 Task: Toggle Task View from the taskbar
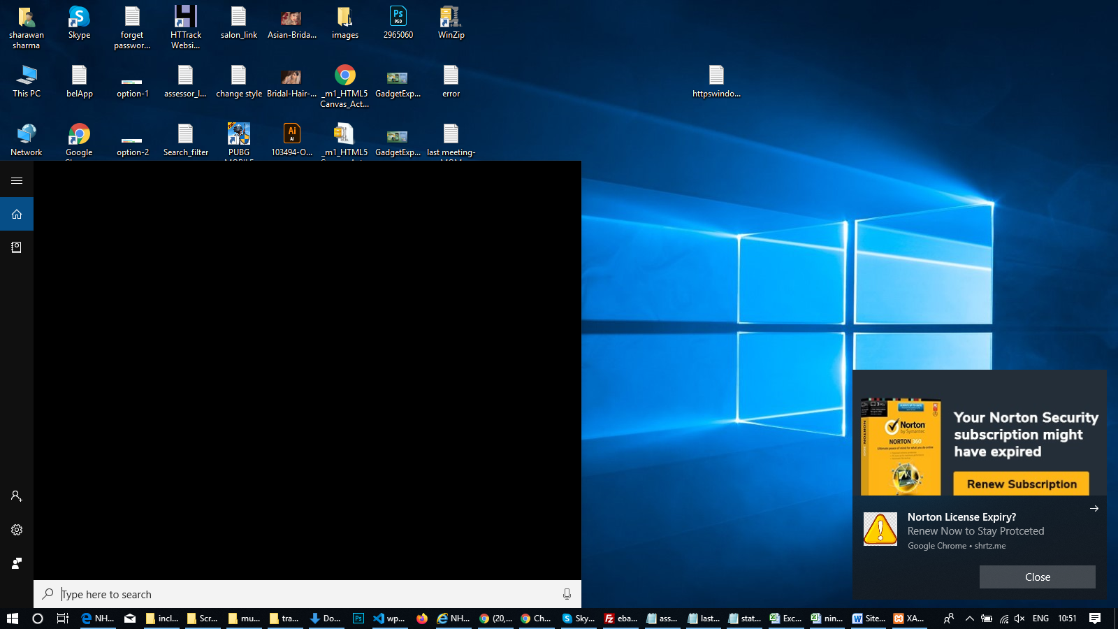pos(62,619)
